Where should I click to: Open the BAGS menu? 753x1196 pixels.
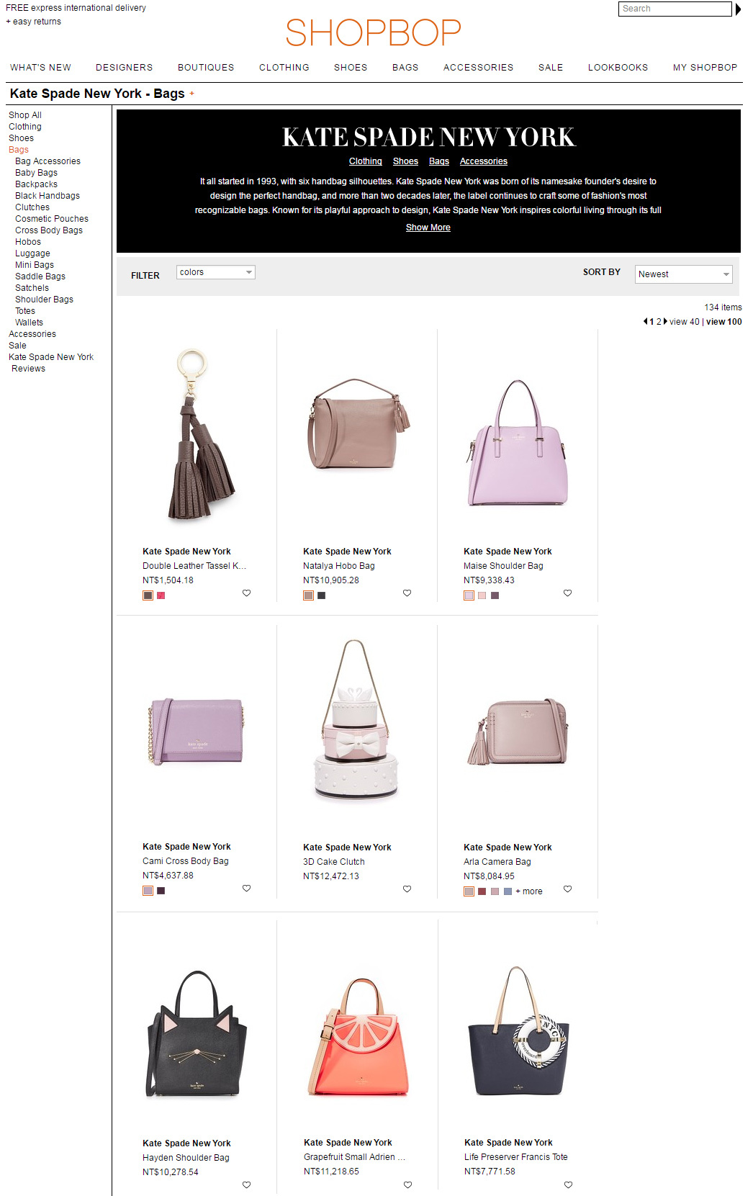[405, 68]
